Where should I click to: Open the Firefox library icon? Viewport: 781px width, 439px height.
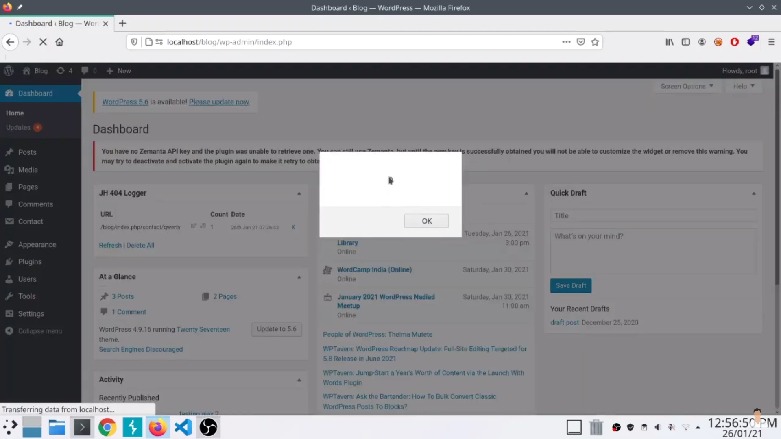coord(669,42)
